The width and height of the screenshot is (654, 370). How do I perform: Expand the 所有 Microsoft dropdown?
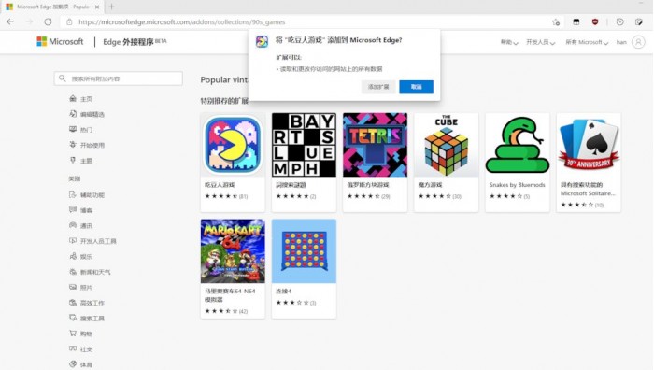click(x=587, y=42)
